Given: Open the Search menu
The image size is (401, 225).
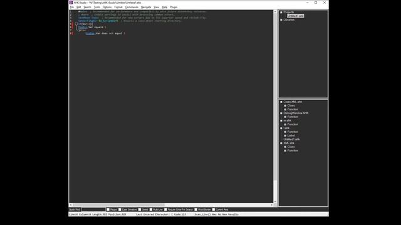Looking at the screenshot, I should [87, 7].
